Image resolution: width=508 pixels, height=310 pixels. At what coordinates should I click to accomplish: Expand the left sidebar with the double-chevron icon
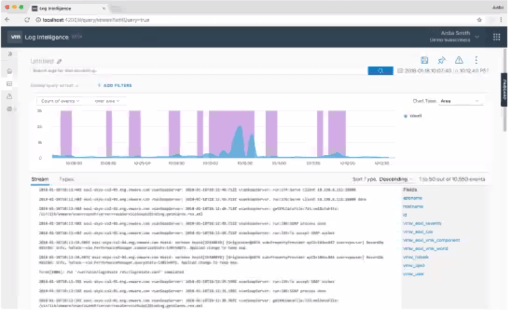10,54
